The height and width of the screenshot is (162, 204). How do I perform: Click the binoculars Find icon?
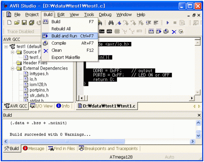[x=111, y=23]
